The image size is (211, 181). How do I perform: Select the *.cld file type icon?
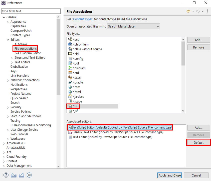click(70, 54)
